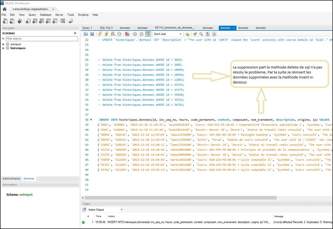Viewport: 333px width, 229px height.
Task: Open the Database menu
Action: click(46, 15)
